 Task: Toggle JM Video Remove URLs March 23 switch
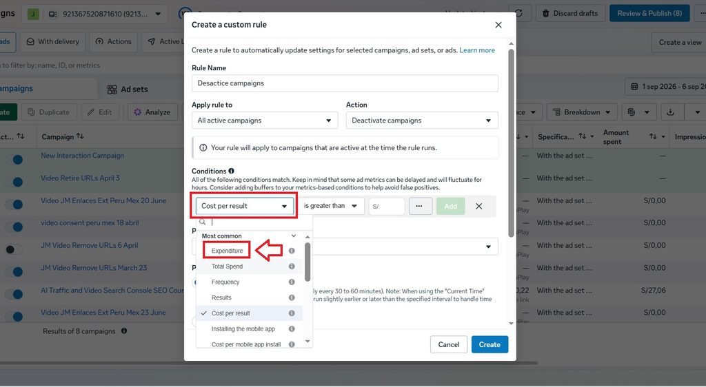[x=14, y=272]
